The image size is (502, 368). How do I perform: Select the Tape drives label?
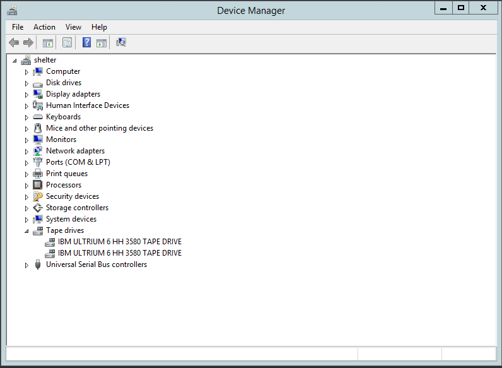pos(65,230)
